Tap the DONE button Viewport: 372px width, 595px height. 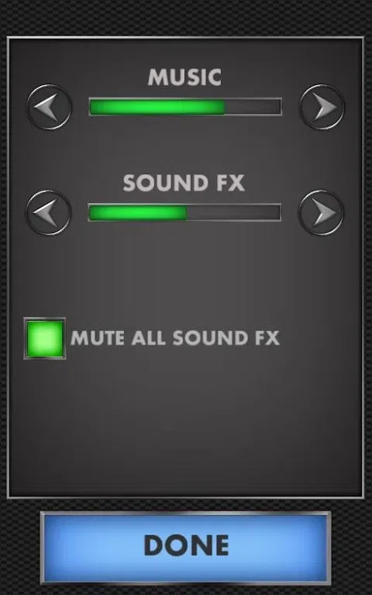point(186,548)
